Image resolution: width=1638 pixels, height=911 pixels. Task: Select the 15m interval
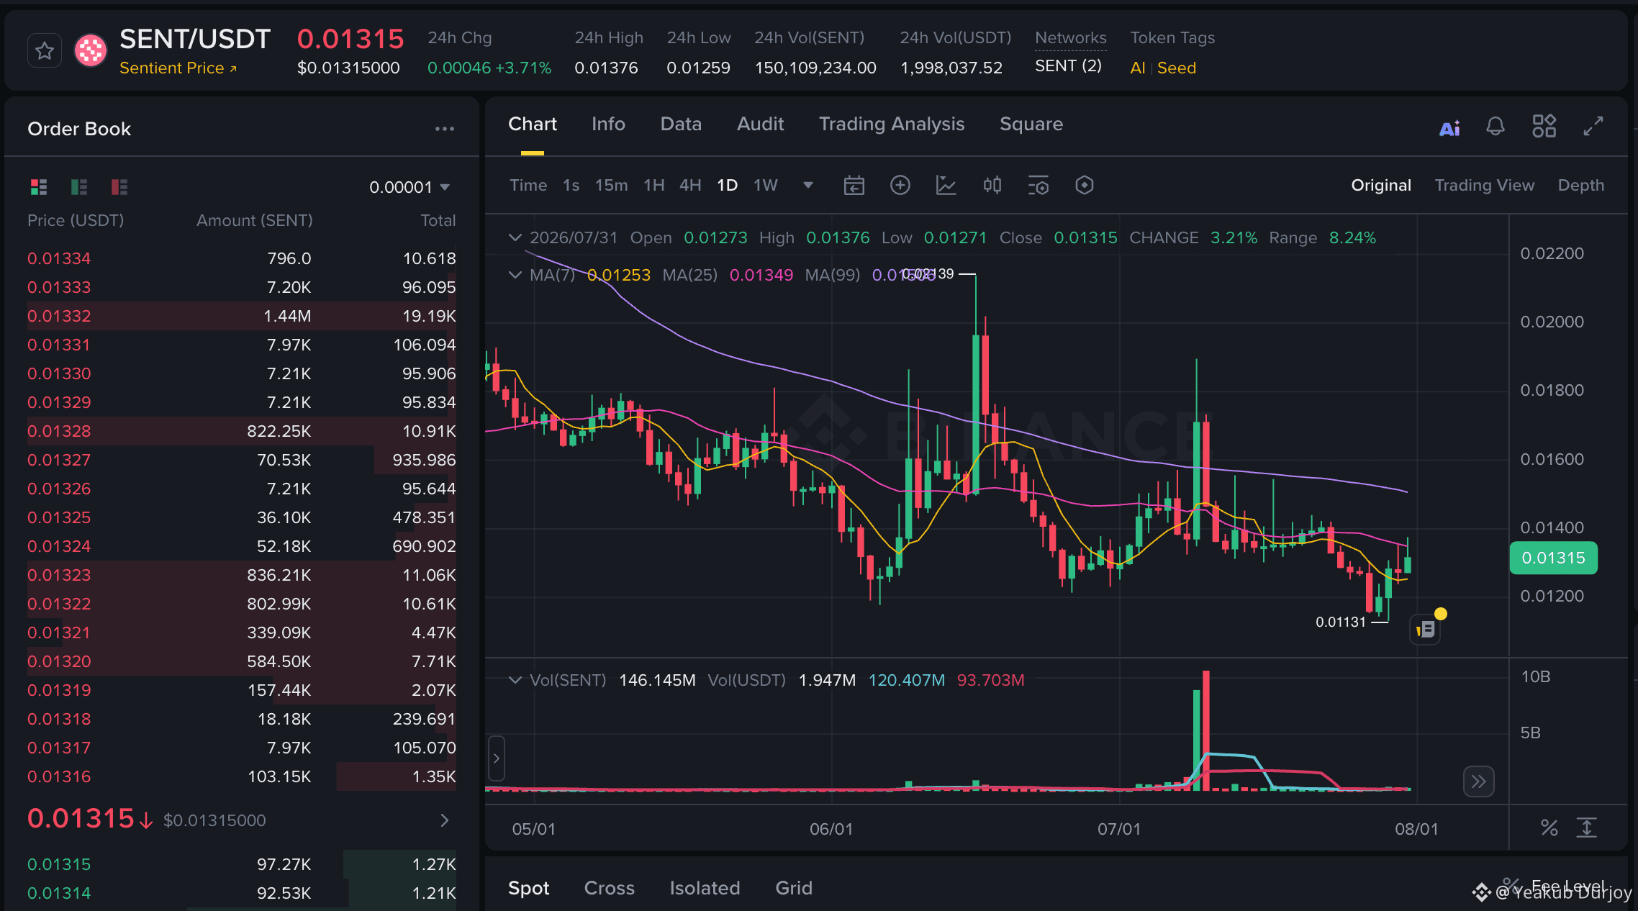pos(611,185)
